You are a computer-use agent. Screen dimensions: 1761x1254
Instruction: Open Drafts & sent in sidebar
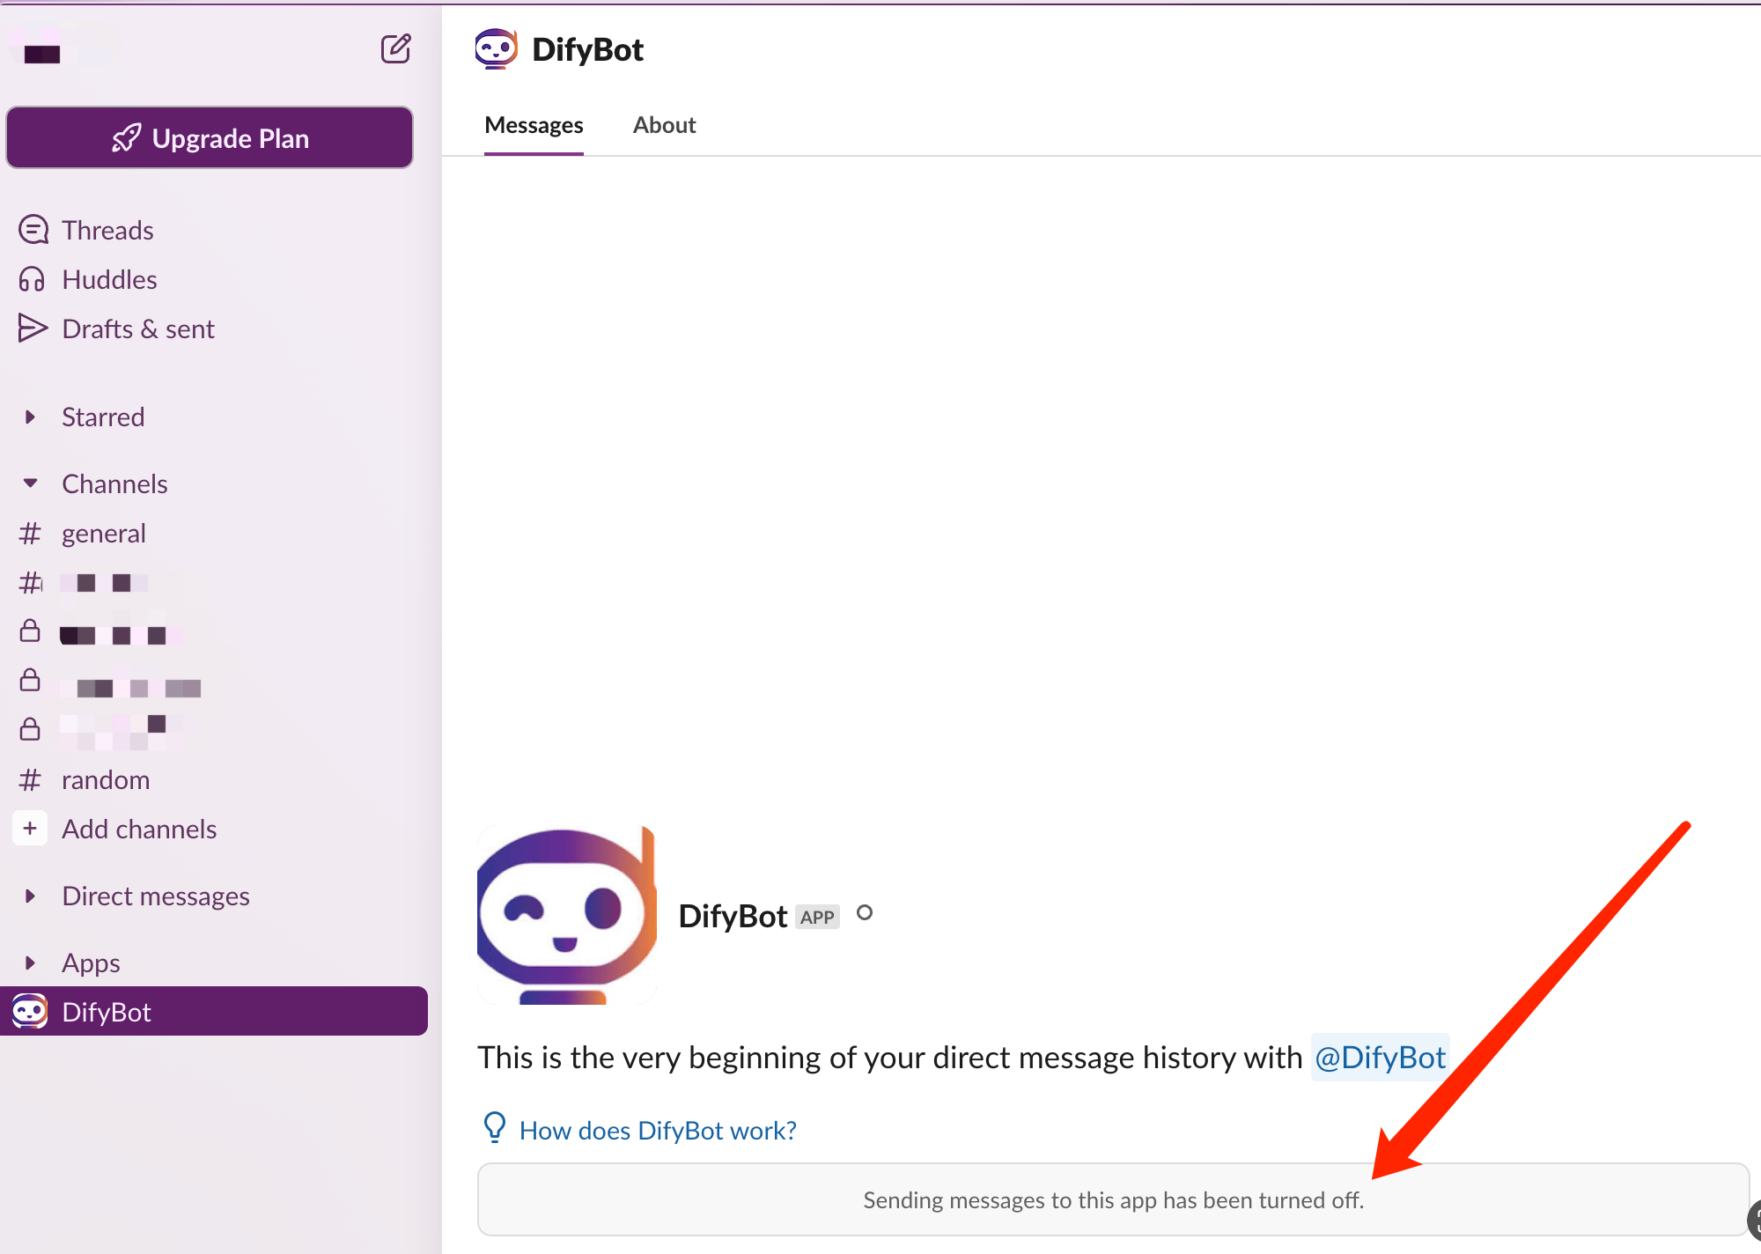click(x=137, y=328)
